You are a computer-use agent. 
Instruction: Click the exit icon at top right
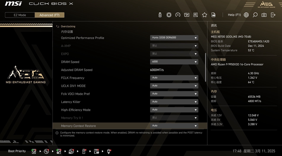[x=273, y=15]
